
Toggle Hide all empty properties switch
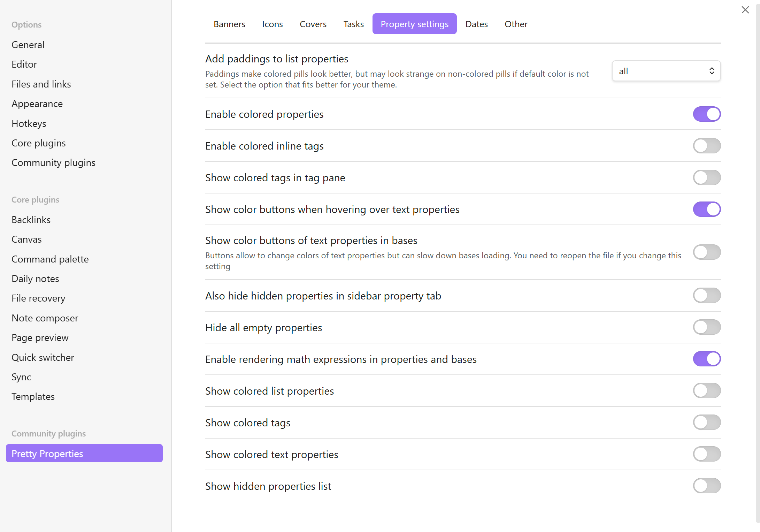point(706,327)
